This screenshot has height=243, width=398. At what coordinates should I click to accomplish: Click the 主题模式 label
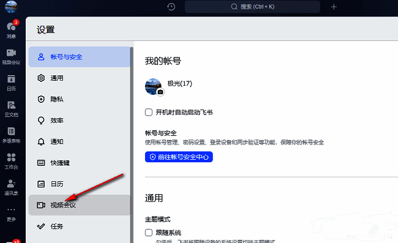[x=157, y=219]
